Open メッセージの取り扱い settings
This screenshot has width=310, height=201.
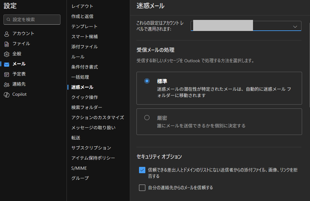[93, 128]
